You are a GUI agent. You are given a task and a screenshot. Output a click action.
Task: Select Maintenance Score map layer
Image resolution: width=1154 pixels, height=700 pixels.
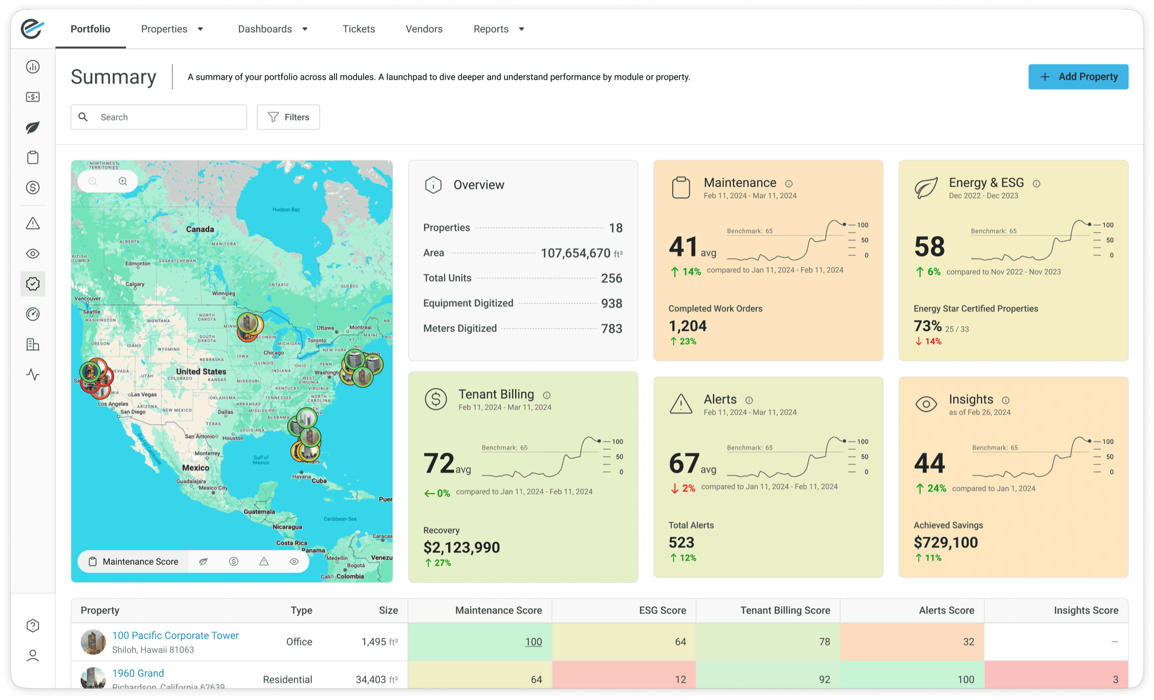click(133, 562)
